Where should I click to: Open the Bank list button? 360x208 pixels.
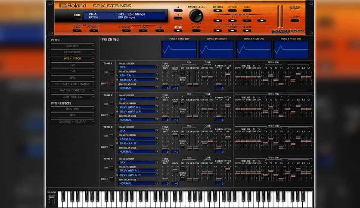pos(77,30)
